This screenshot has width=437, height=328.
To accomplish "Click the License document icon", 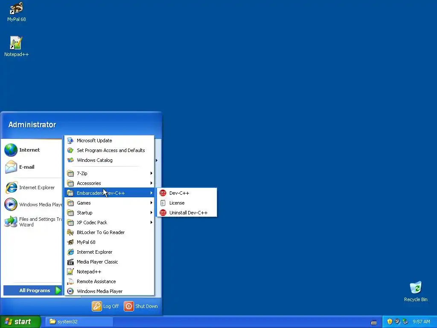I will pyautogui.click(x=163, y=203).
